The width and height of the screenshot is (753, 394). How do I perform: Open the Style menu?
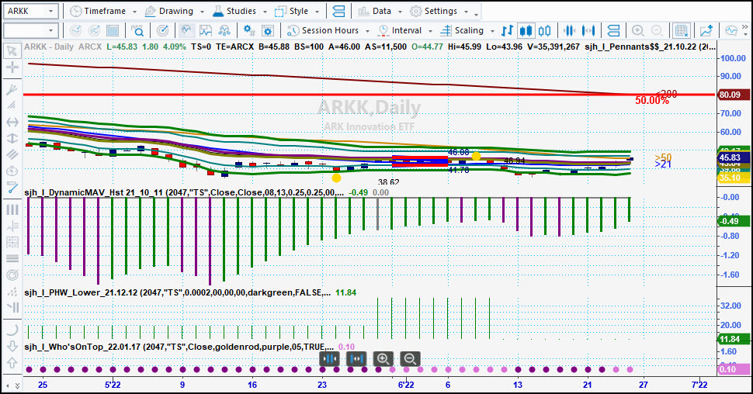pyautogui.click(x=292, y=11)
